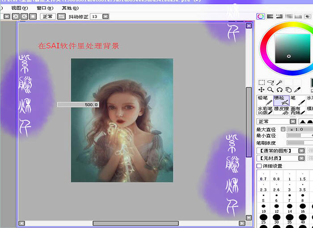313x228 pixels.
Task: Expand the 无材质 texture dropdown
Action: 301,158
